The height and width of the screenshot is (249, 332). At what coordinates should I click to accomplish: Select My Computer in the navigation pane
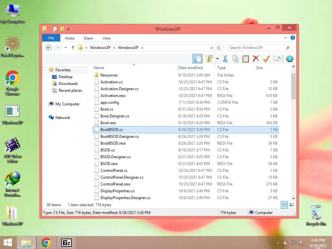pyautogui.click(x=67, y=104)
